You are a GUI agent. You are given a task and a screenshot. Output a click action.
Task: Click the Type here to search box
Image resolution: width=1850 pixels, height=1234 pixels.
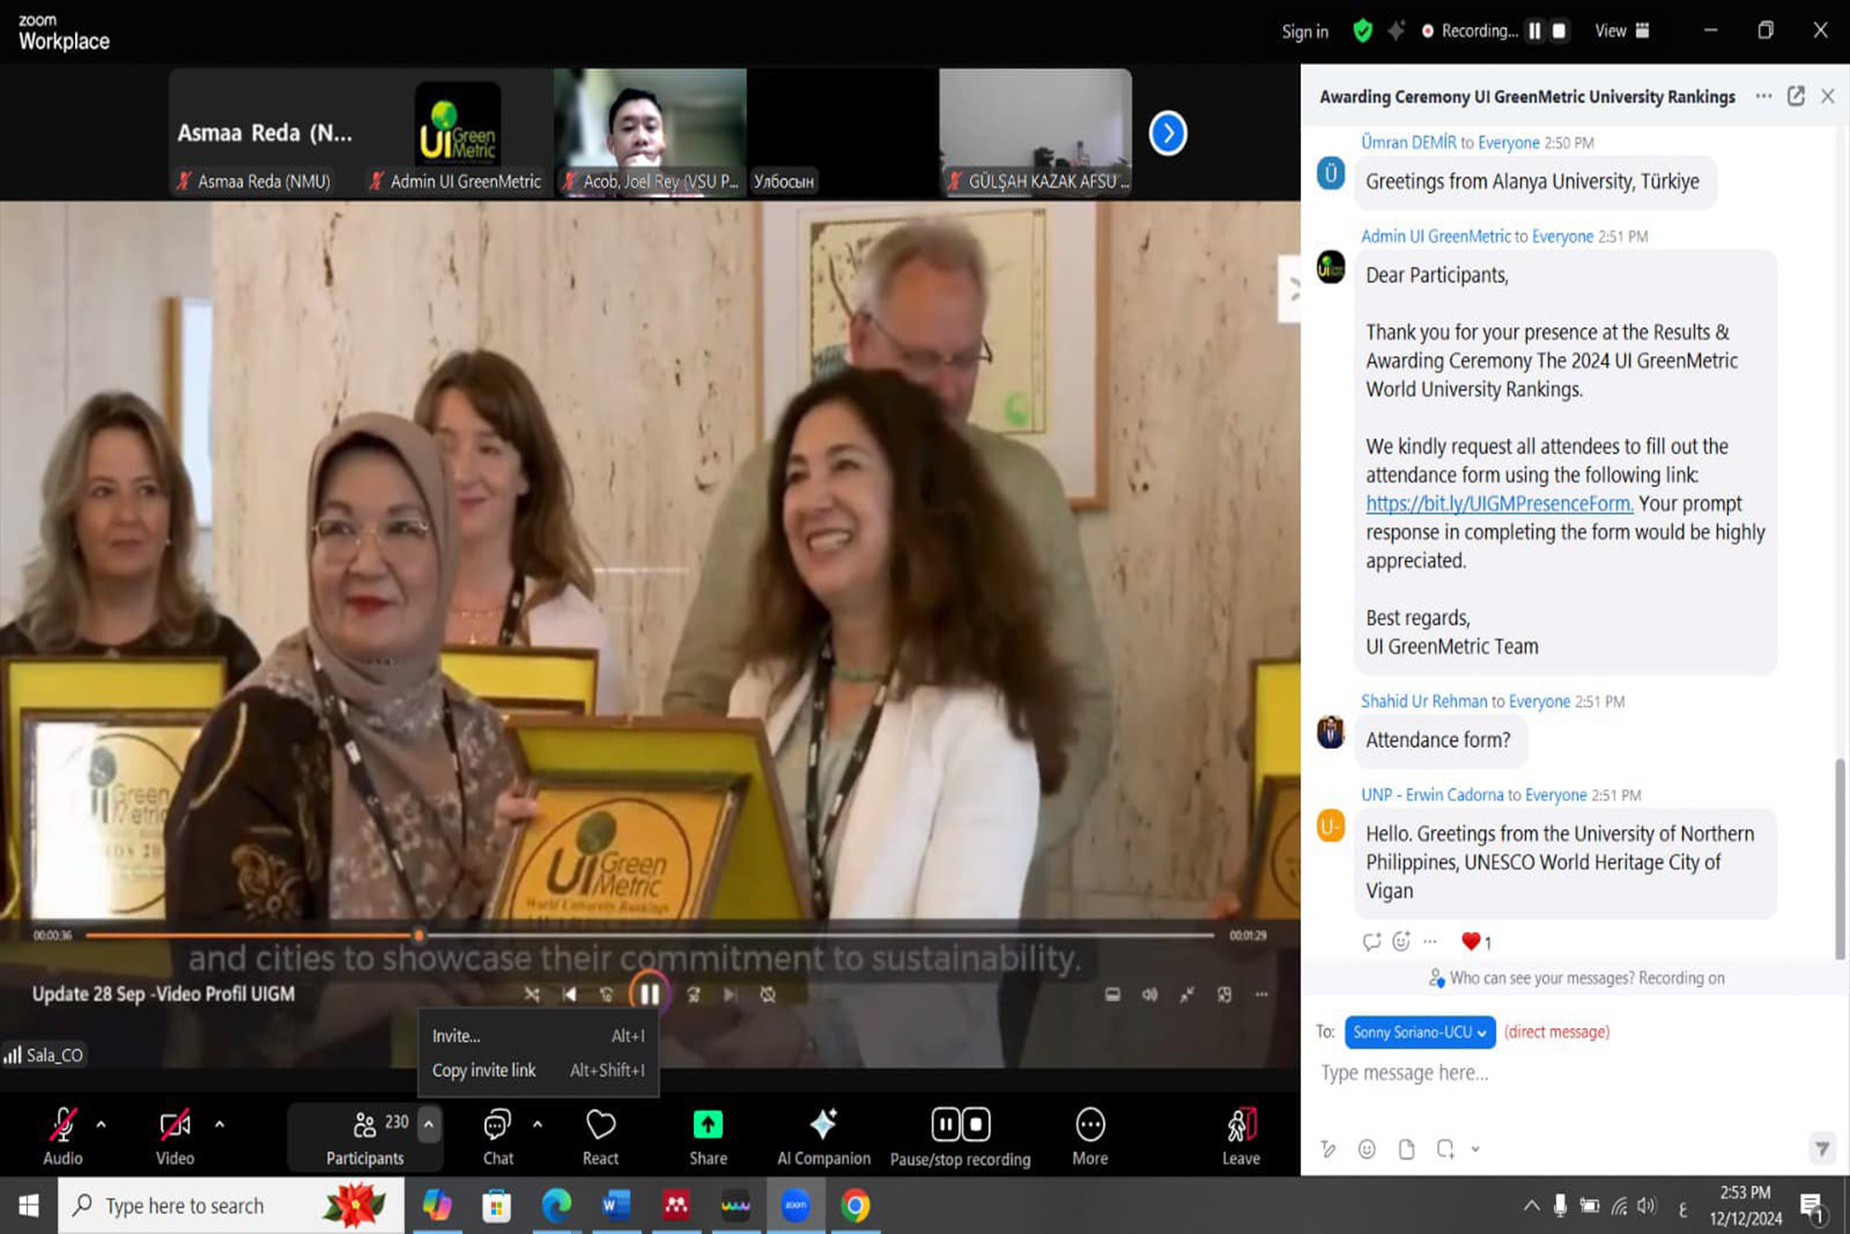231,1206
